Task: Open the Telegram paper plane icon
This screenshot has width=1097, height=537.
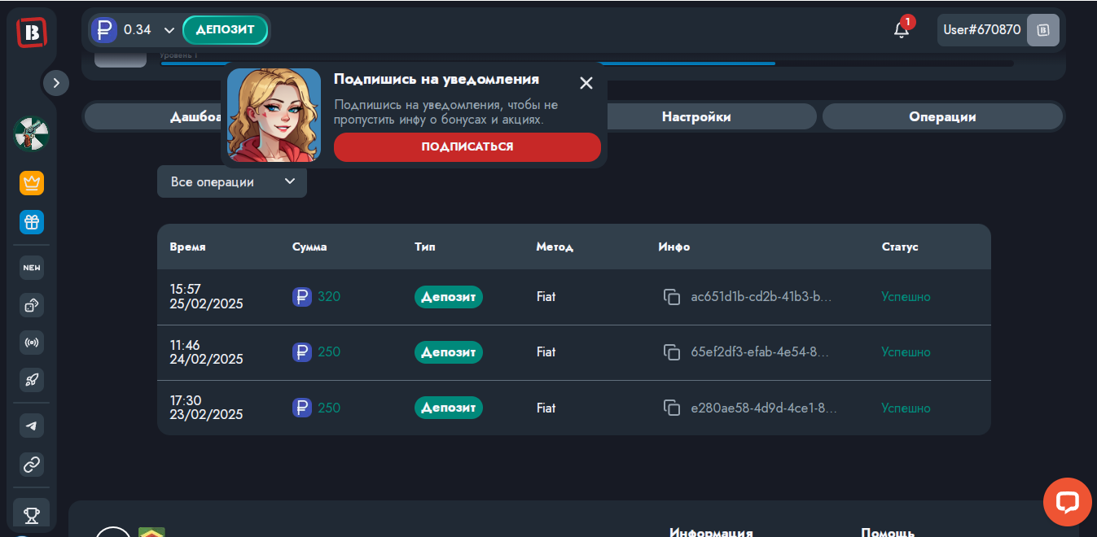Action: pos(32,426)
